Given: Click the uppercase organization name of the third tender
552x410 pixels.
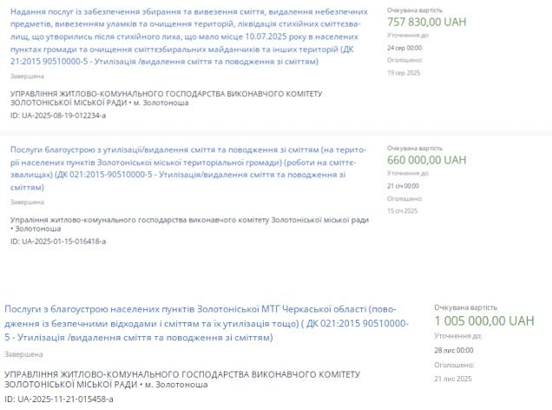Looking at the screenshot, I should [181, 378].
